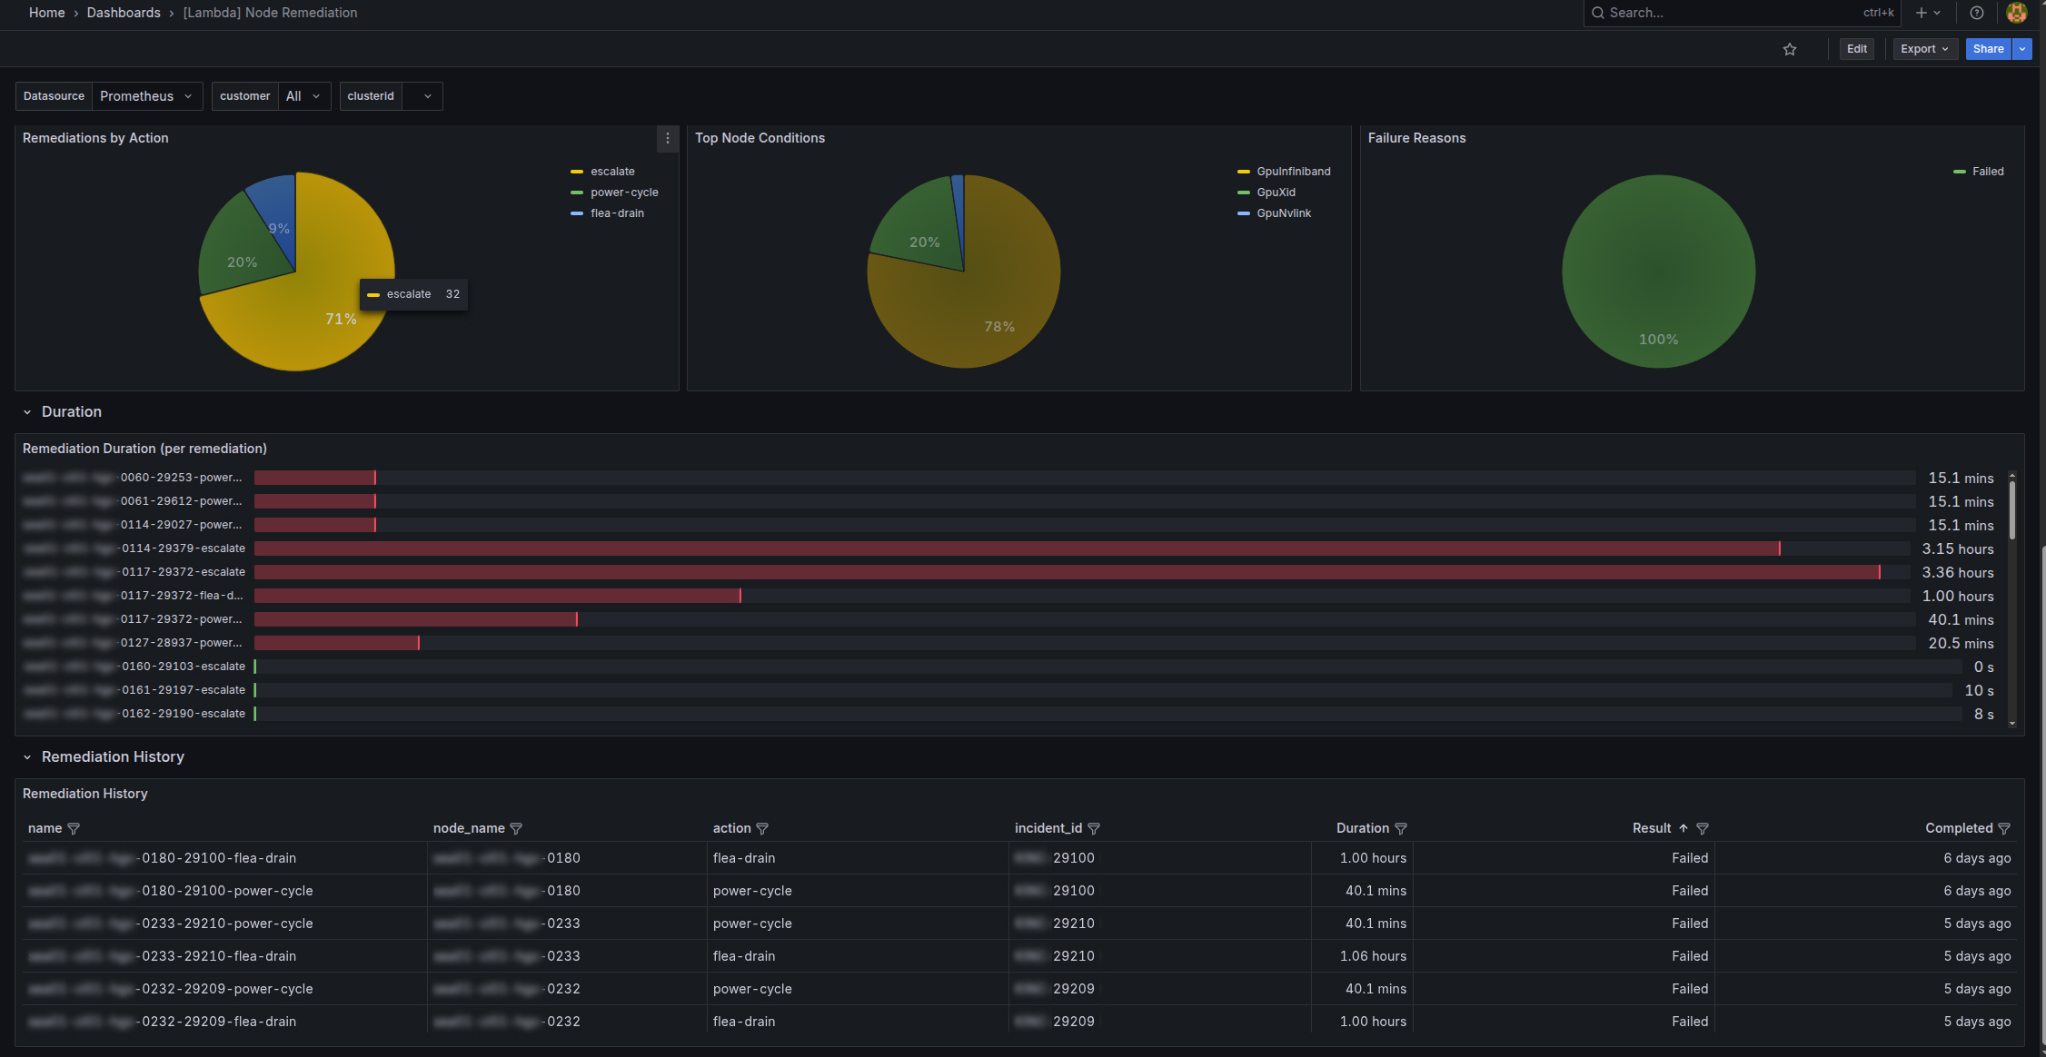Screen dimensions: 2046x1057
Task: Toggle escalate series in legend
Action: (612, 172)
